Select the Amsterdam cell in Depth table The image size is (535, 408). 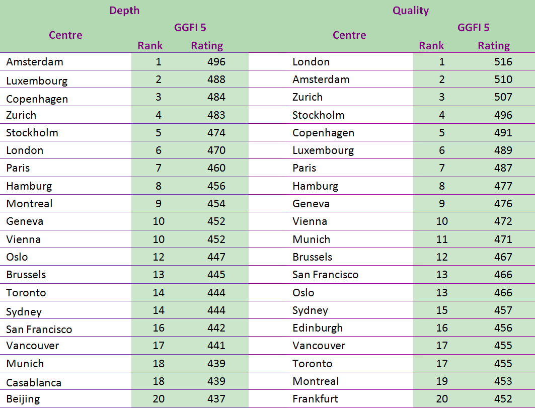35,62
